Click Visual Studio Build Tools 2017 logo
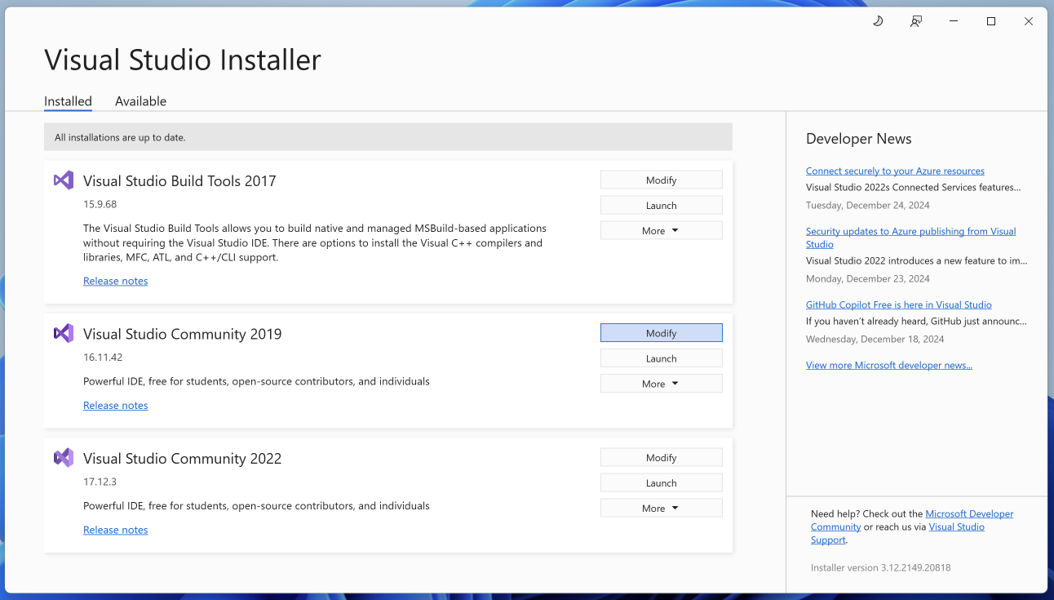The height and width of the screenshot is (600, 1054). point(64,180)
